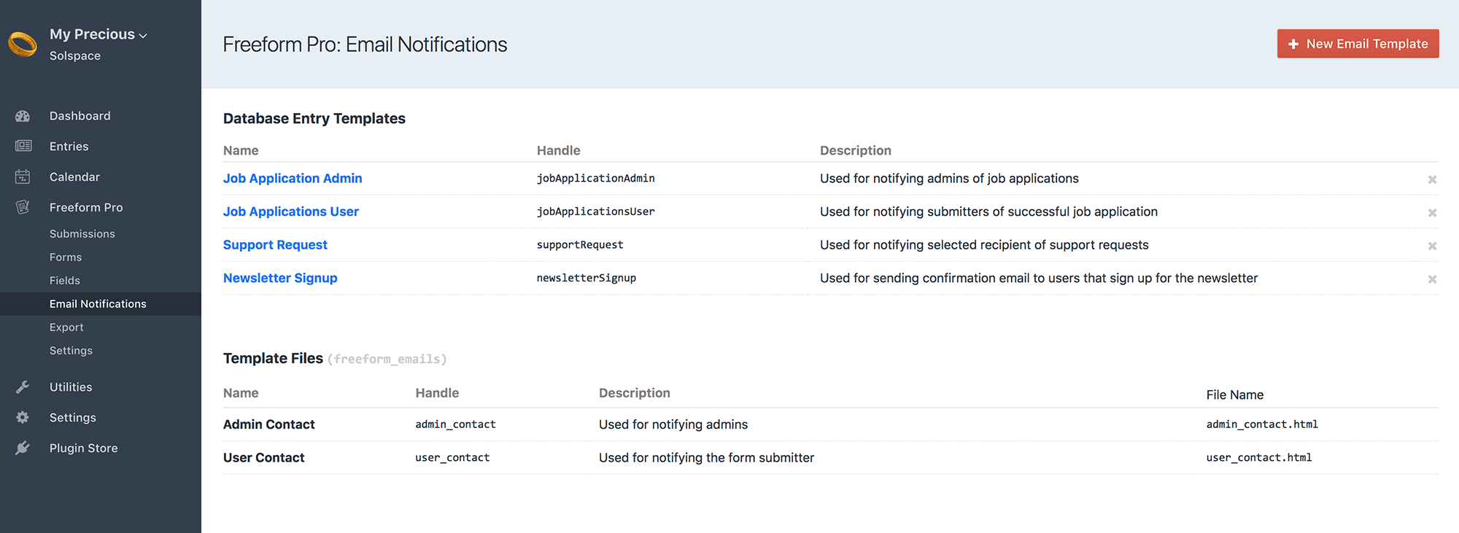This screenshot has height=533, width=1459.
Task: Delete the Support Request template
Action: pos(1432,246)
